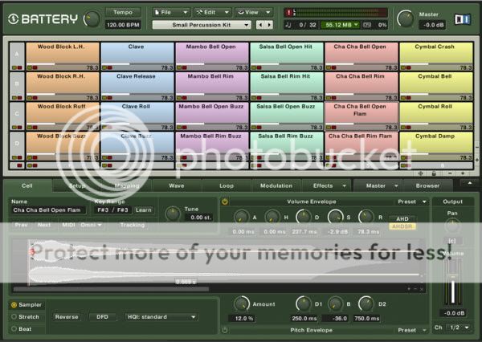Screen dimensions: 482x342
Task: Select row C header
Action: pyautogui.click(x=17, y=116)
